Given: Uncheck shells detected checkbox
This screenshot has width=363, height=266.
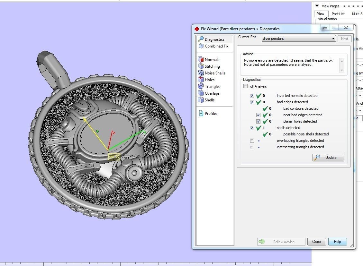Looking at the screenshot, I should click(252, 128).
